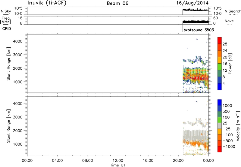
Task: Click the 'Time UT' axis label
Action: pyautogui.click(x=118, y=165)
